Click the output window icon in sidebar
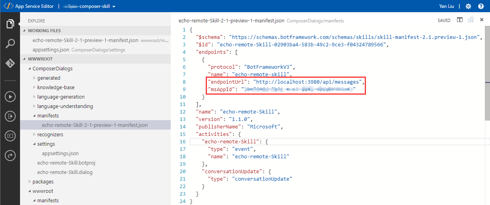490x205 pixels. pyautogui.click(x=10, y=116)
